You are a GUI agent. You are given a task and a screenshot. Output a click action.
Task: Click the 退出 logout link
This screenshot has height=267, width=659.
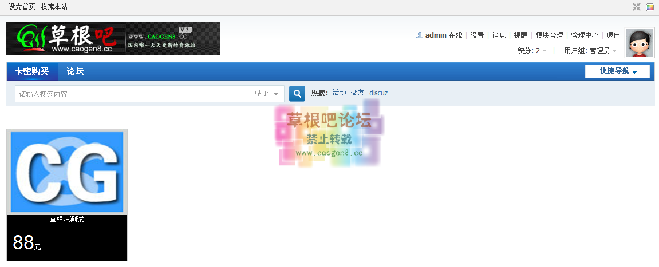coord(613,35)
